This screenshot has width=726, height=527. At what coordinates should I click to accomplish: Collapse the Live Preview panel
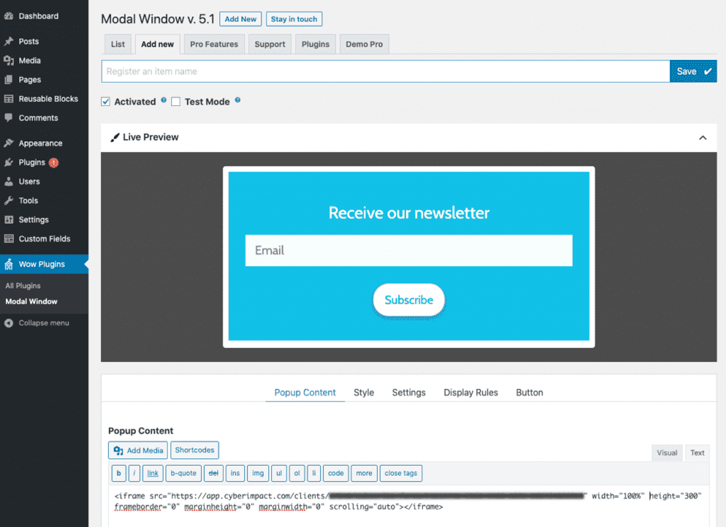click(x=702, y=138)
